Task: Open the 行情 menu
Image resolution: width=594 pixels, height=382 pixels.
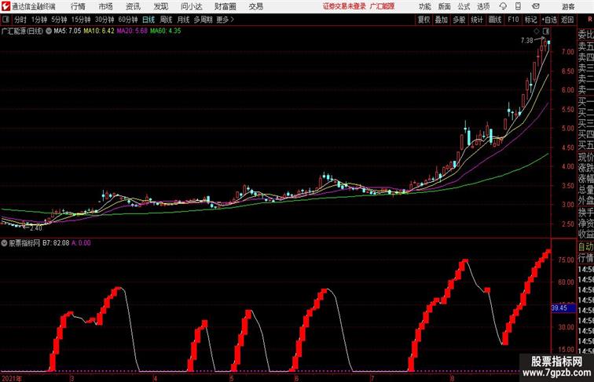Action: click(x=78, y=6)
